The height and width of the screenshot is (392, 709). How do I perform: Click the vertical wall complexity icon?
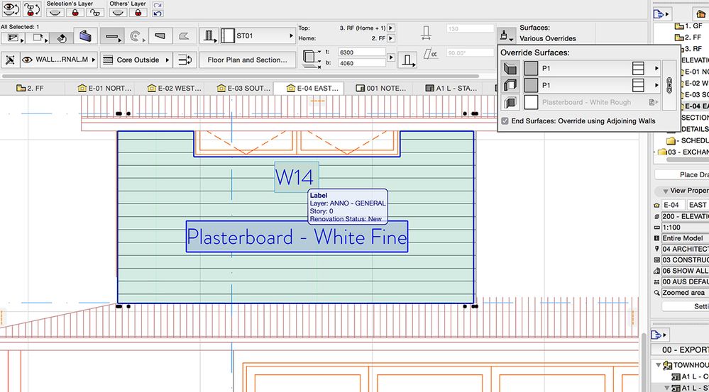(407, 60)
